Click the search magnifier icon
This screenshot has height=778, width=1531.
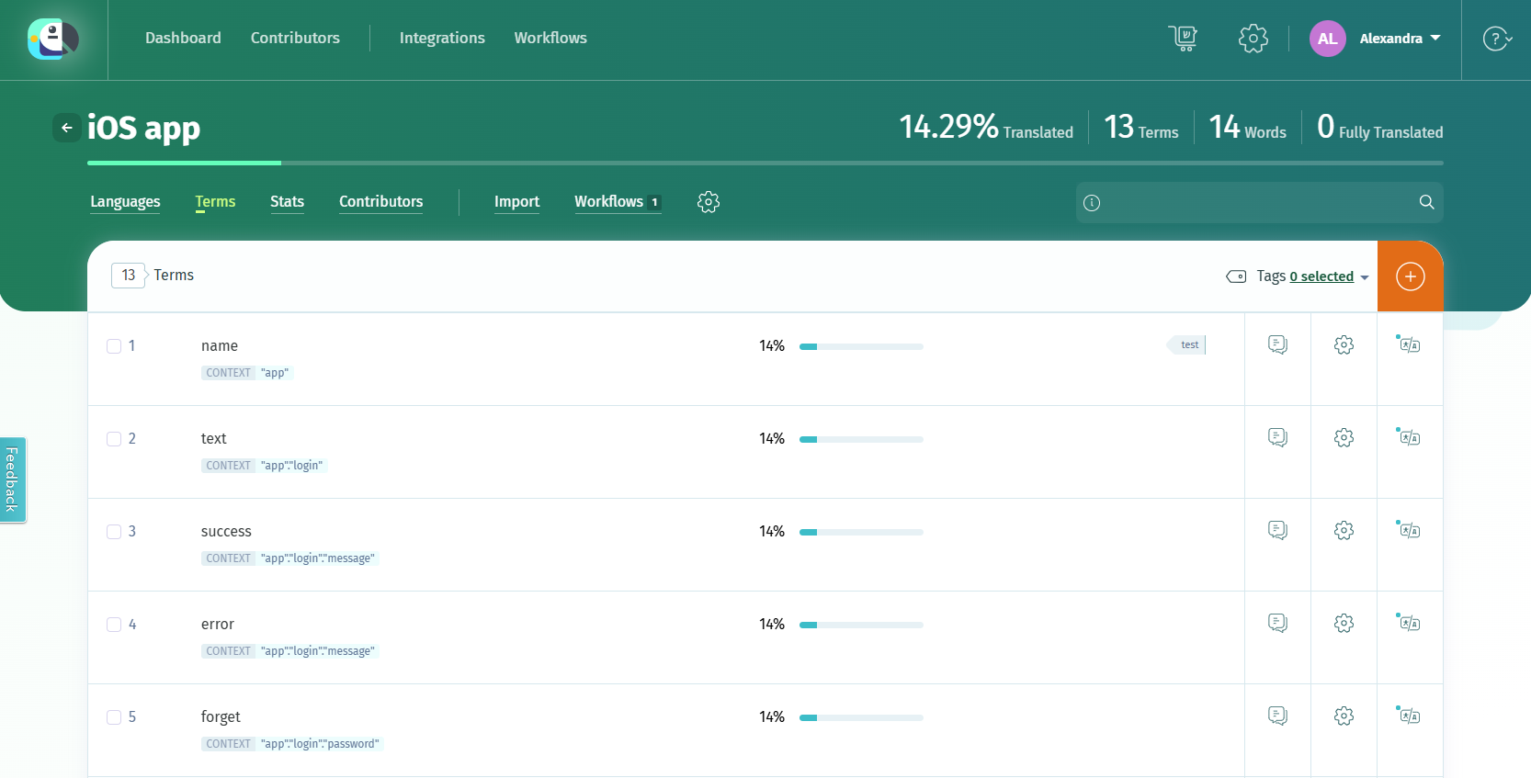(x=1426, y=202)
